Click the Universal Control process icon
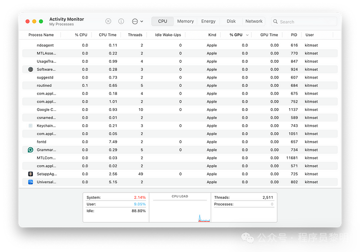360x252 pixels. [x=30, y=182]
